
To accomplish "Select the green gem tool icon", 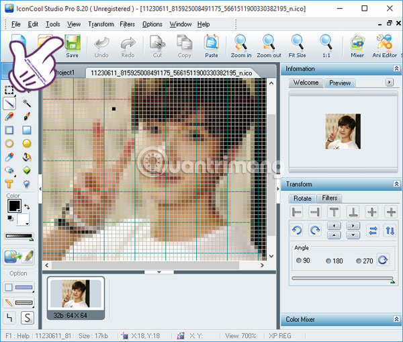I will tap(26, 170).
